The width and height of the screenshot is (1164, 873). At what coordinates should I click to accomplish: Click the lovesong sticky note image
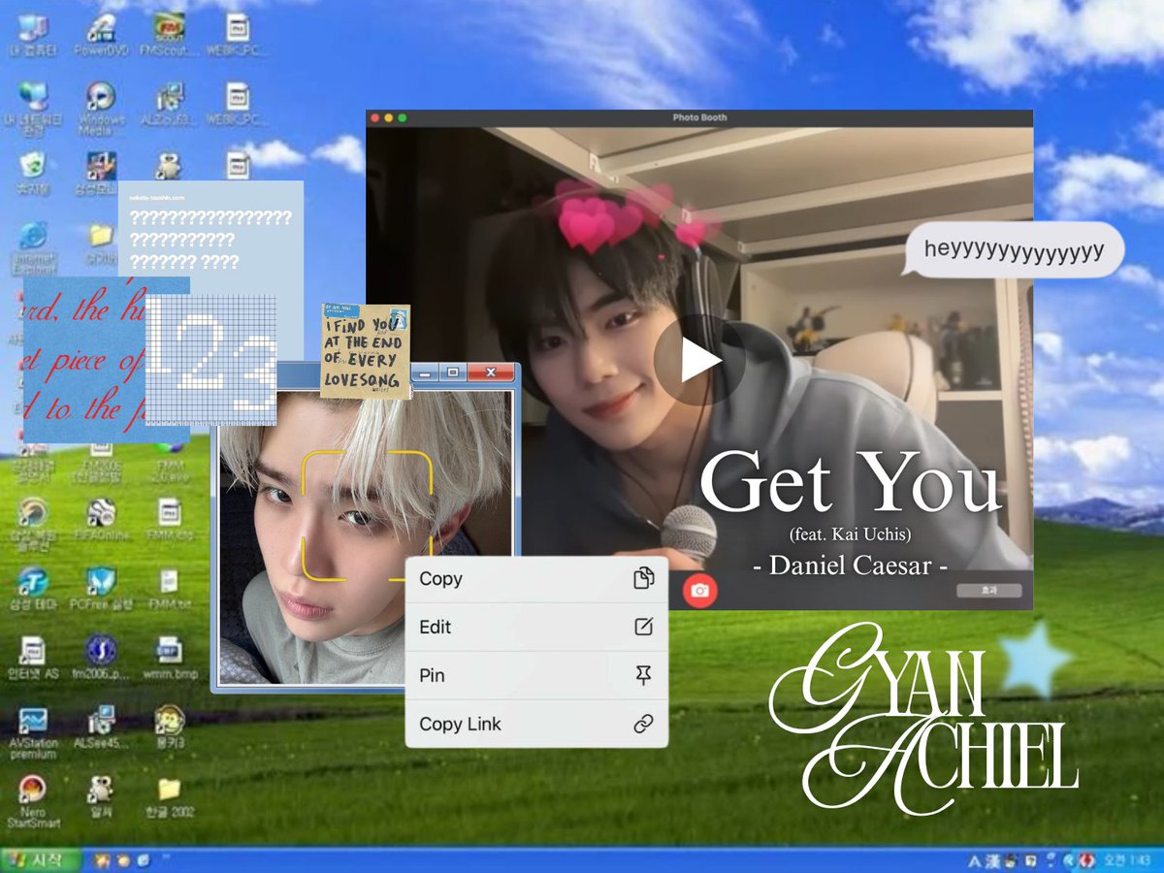366,351
